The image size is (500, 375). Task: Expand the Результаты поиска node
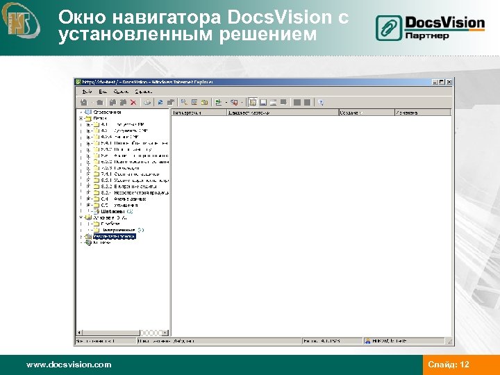[x=81, y=236]
